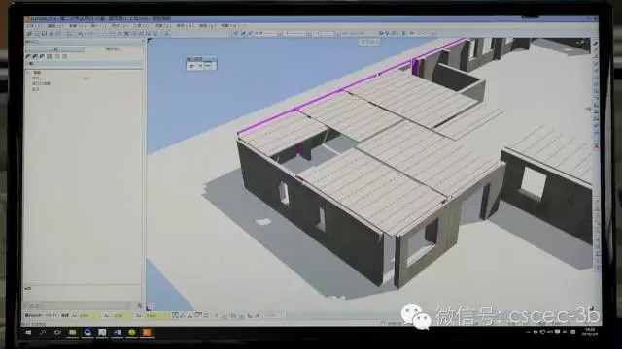Switch to the second tab of the left palette

tap(113, 49)
